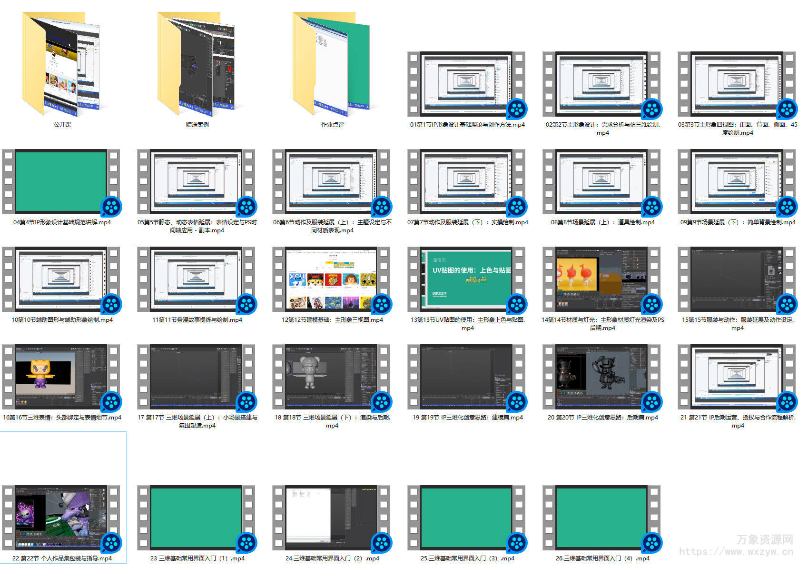Click the 26.三维基础常用界面入门（4）.mp4 file

click(x=601, y=518)
